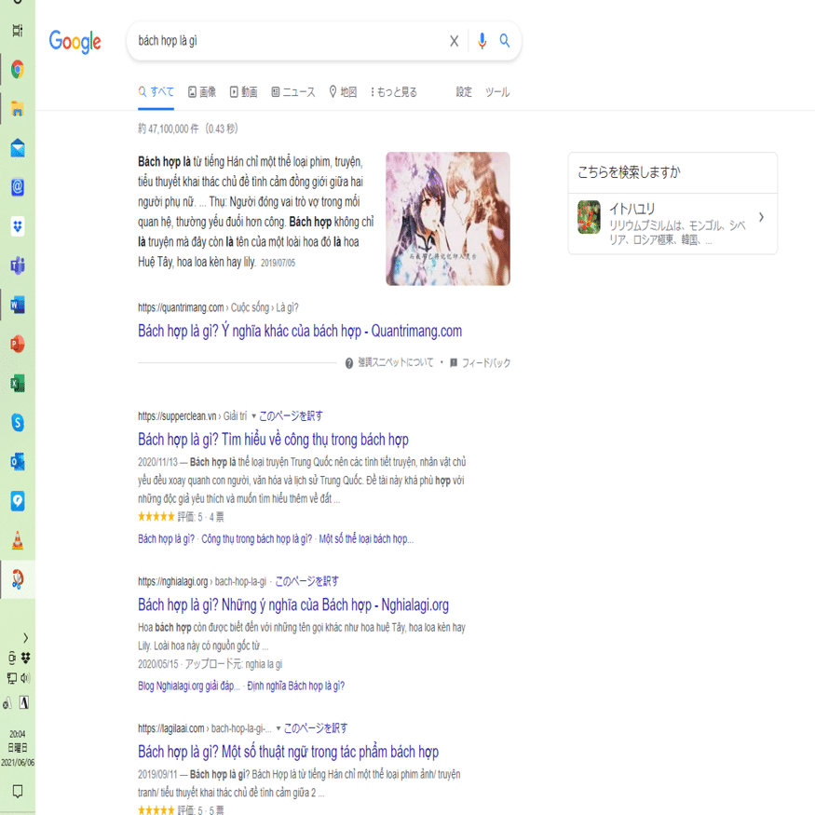815x815 pixels.
Task: Open dropdown arrow beside supperclean.vn URL
Action: 253,415
